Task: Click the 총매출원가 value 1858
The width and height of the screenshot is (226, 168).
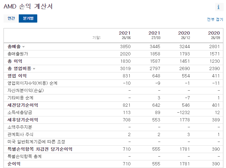Action: (155, 54)
